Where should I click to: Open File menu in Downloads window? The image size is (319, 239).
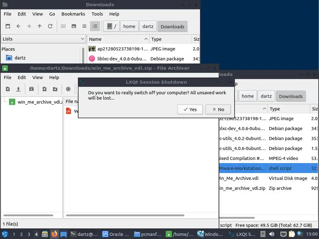[x=7, y=14]
